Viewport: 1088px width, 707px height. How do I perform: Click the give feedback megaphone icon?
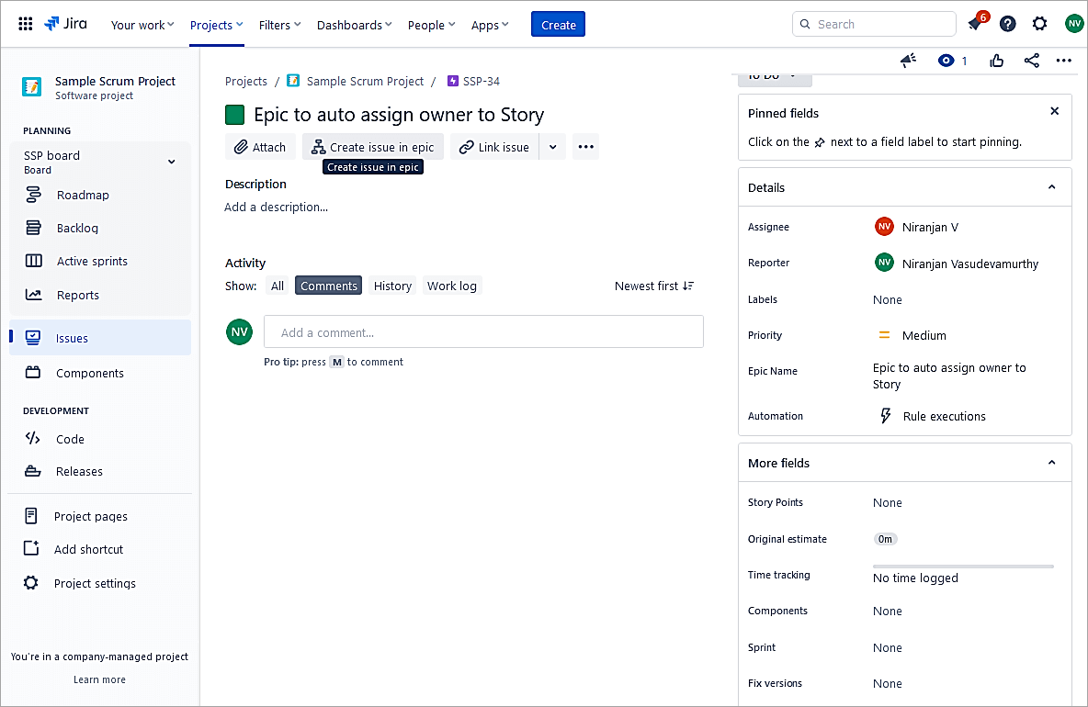click(908, 61)
